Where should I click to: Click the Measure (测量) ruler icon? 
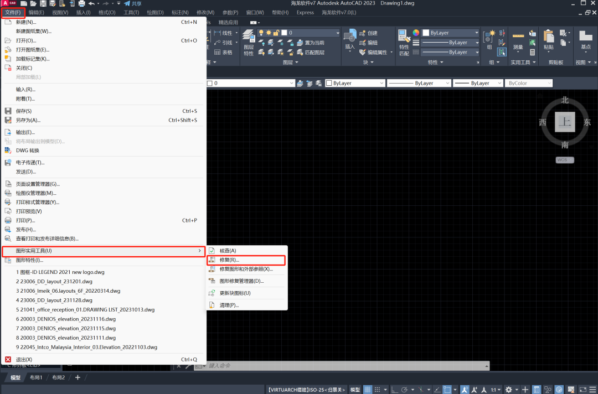pyautogui.click(x=518, y=36)
